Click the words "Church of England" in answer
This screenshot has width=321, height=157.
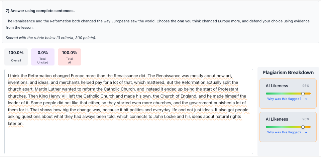(178, 96)
